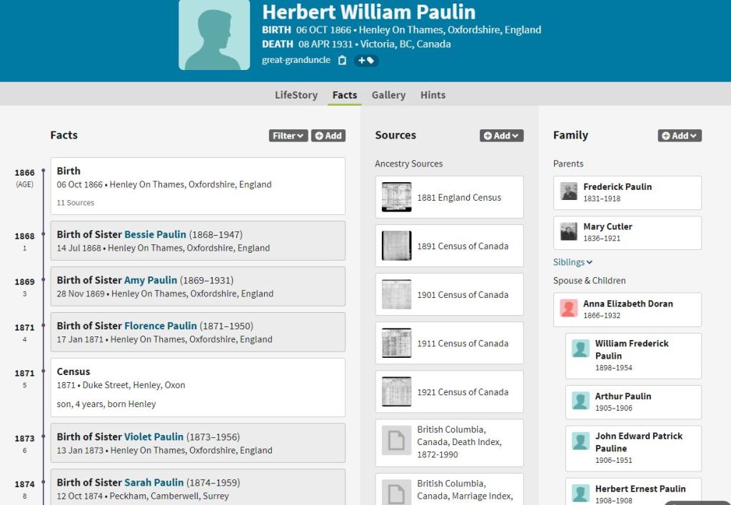Click the 1901 Census of Canada image icon
This screenshot has height=505, width=731.
click(396, 294)
